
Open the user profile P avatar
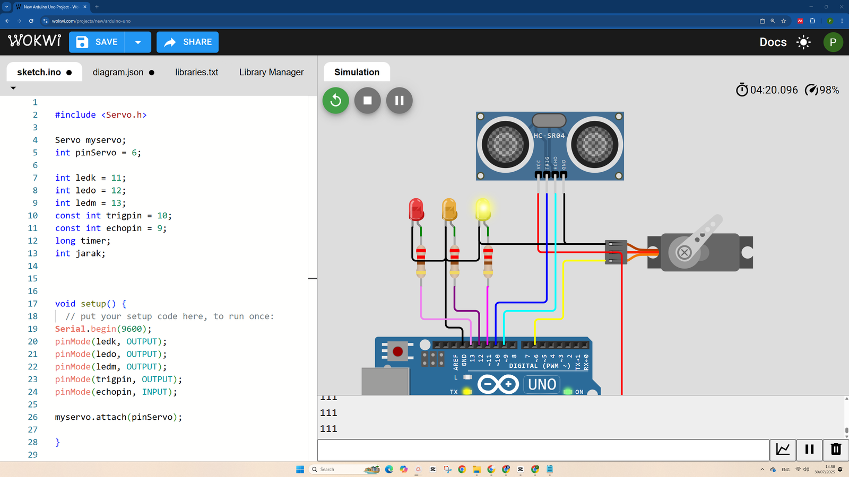833,42
